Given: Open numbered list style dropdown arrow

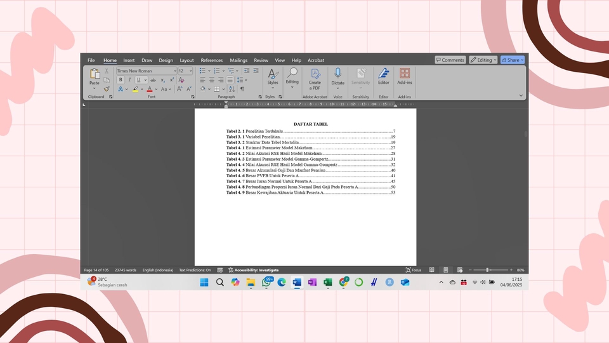Looking at the screenshot, I should (x=223, y=71).
